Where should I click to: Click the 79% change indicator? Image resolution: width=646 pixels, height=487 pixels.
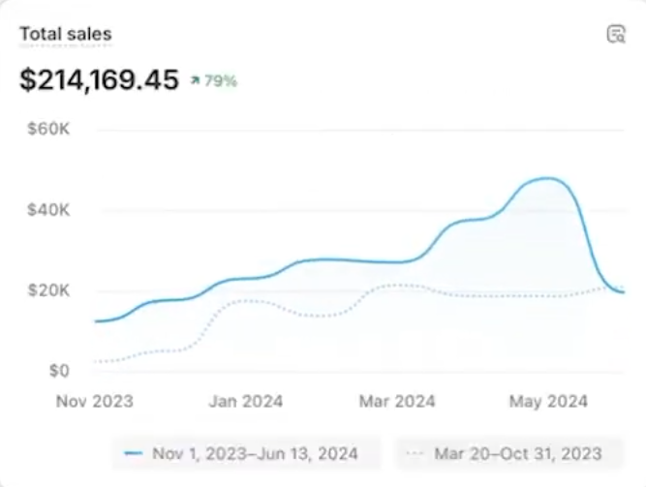(x=220, y=81)
